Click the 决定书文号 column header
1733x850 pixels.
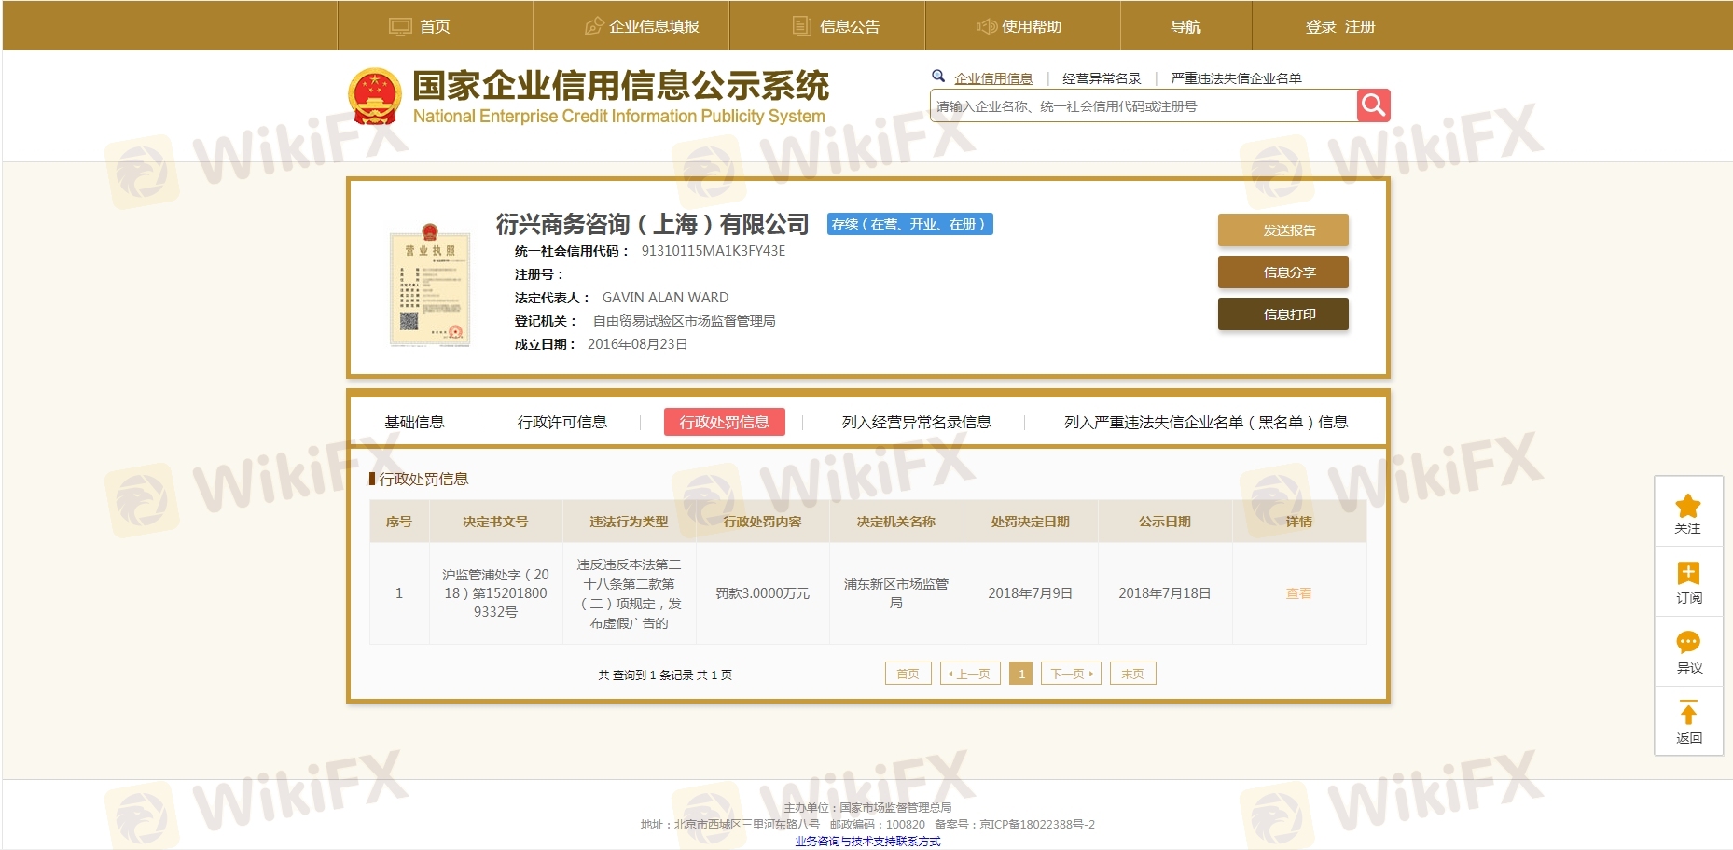496,522
